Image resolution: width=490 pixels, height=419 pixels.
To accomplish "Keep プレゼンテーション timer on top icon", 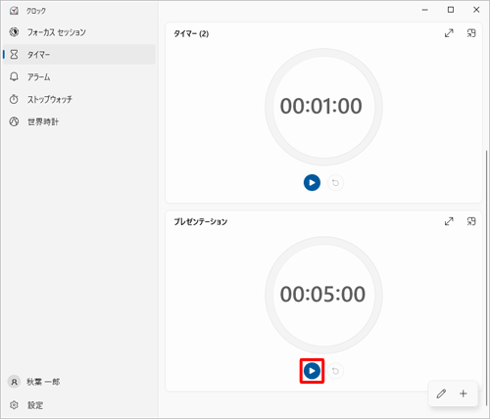I will (x=471, y=221).
